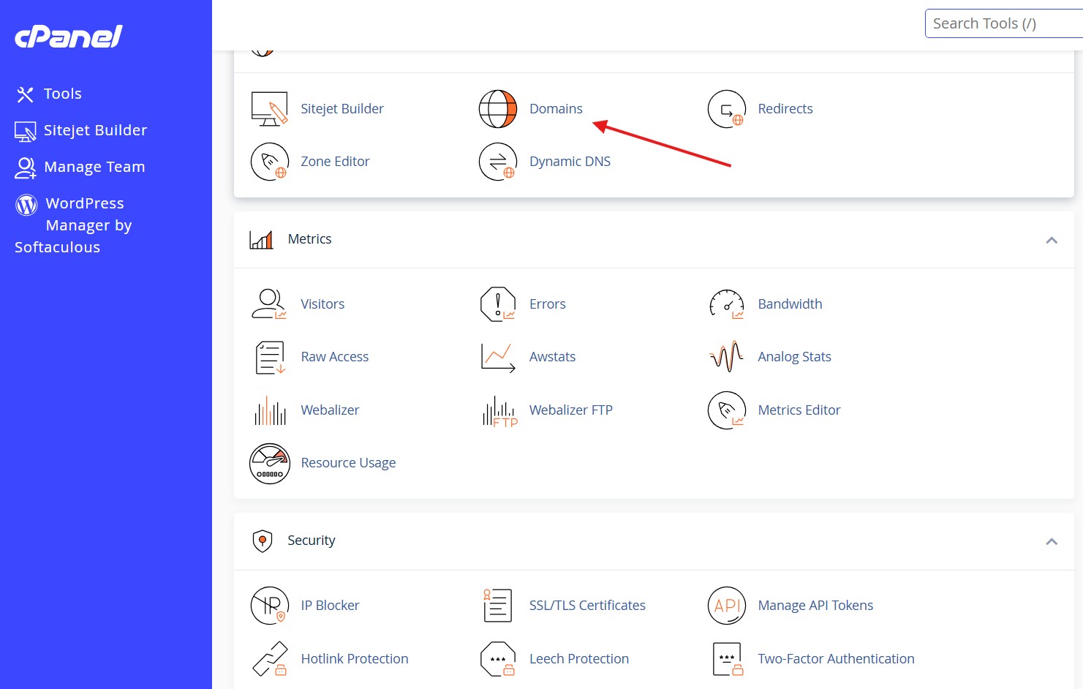Open the Webalizer bars icon
Image resolution: width=1083 pixels, height=689 pixels.
(270, 410)
